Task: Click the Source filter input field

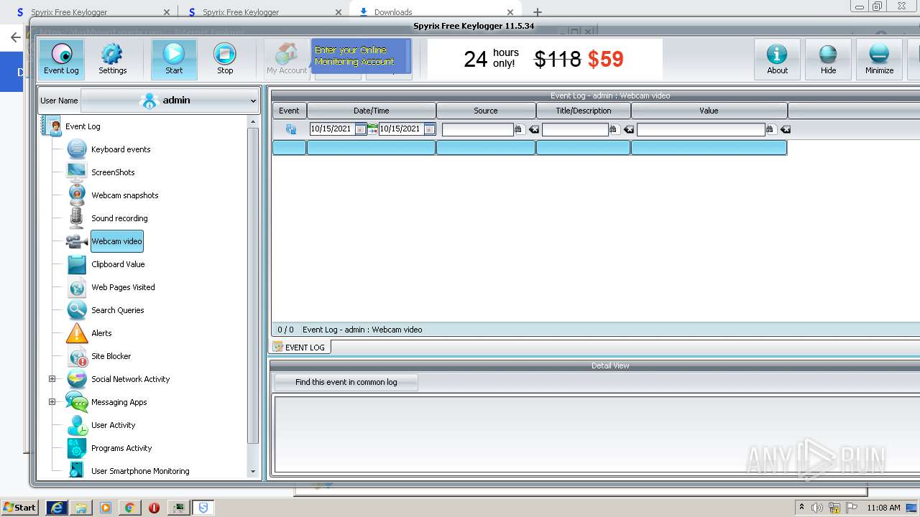Action: click(x=477, y=129)
